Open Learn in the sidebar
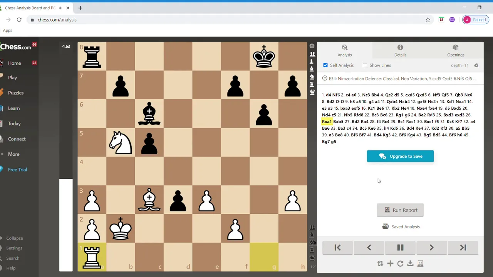The height and width of the screenshot is (277, 493). (x=14, y=108)
